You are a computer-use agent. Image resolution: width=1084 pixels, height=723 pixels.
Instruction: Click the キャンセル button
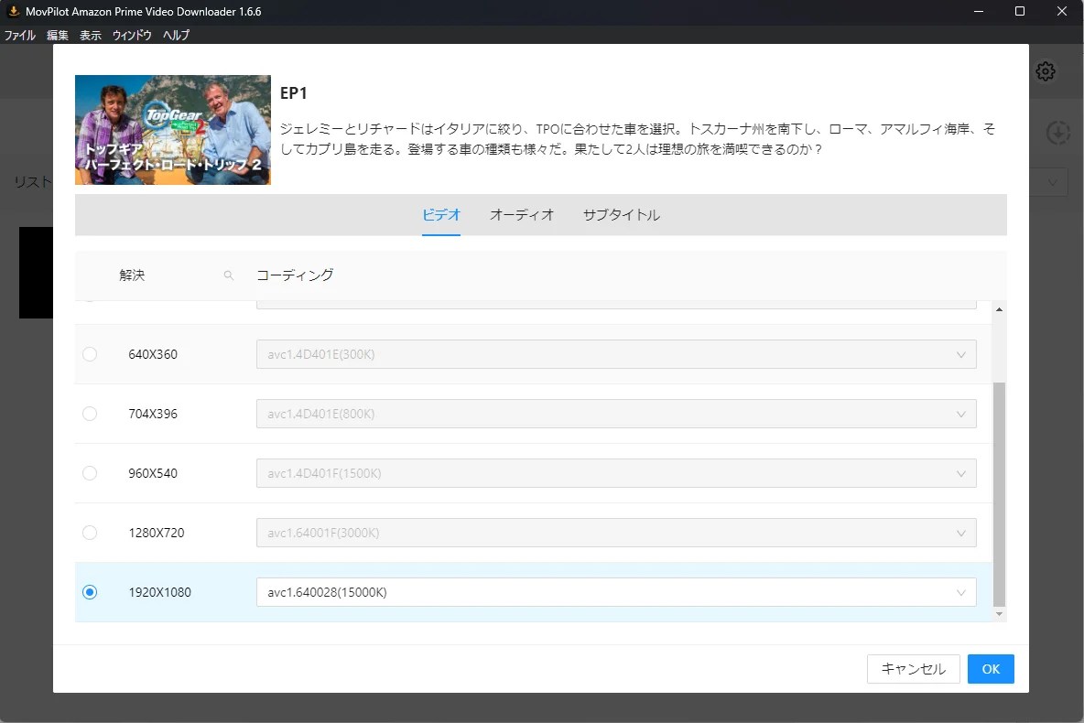click(913, 669)
